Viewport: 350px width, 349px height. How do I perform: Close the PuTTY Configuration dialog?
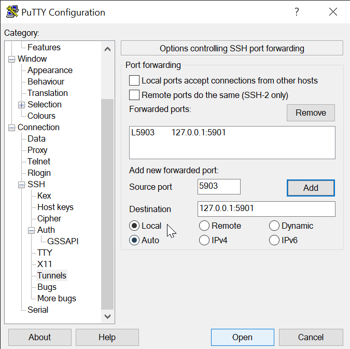pos(333,11)
